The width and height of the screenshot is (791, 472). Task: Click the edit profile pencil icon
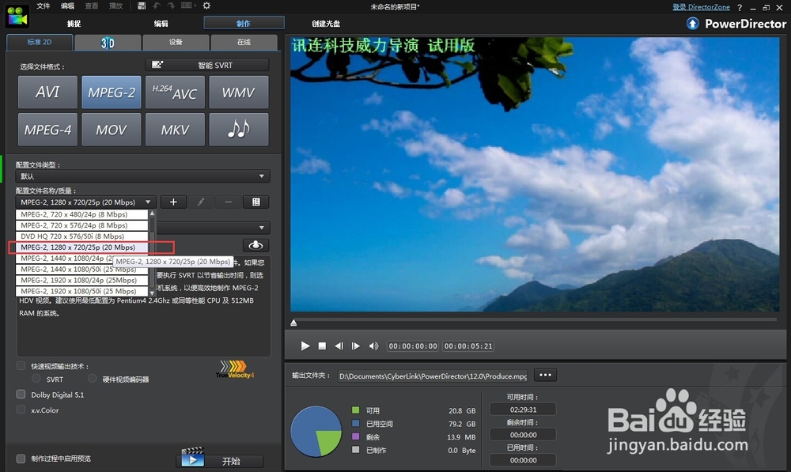(201, 202)
